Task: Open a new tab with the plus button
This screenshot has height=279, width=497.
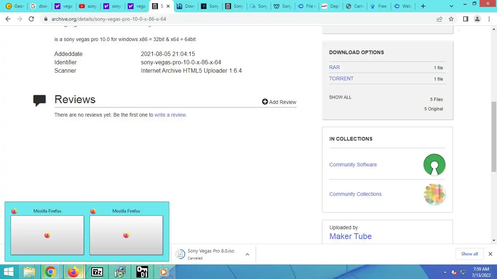Action: click(423, 6)
